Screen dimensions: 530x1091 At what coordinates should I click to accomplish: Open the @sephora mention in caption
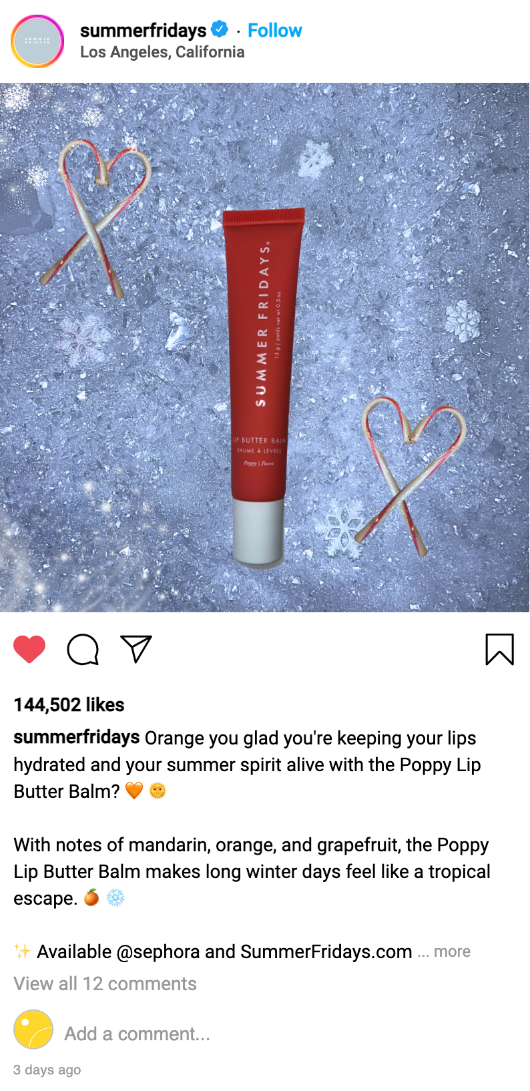(x=158, y=951)
